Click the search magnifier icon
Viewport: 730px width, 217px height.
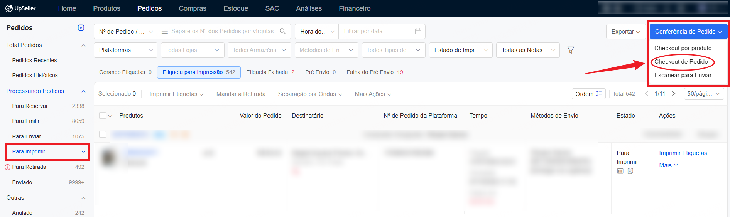[283, 31]
